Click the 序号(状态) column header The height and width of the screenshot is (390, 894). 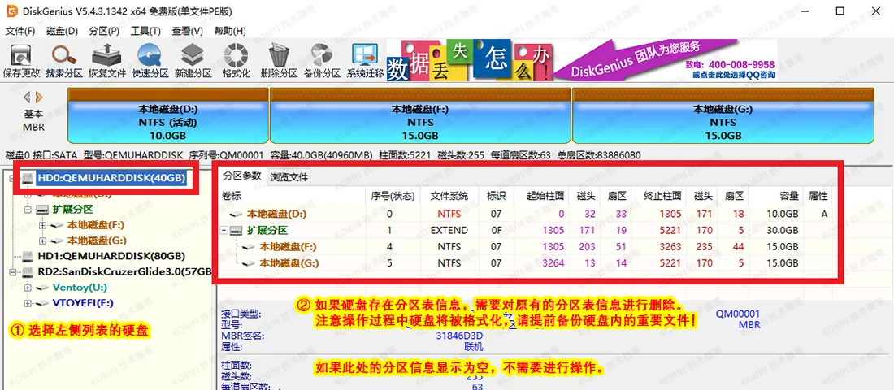tap(393, 196)
